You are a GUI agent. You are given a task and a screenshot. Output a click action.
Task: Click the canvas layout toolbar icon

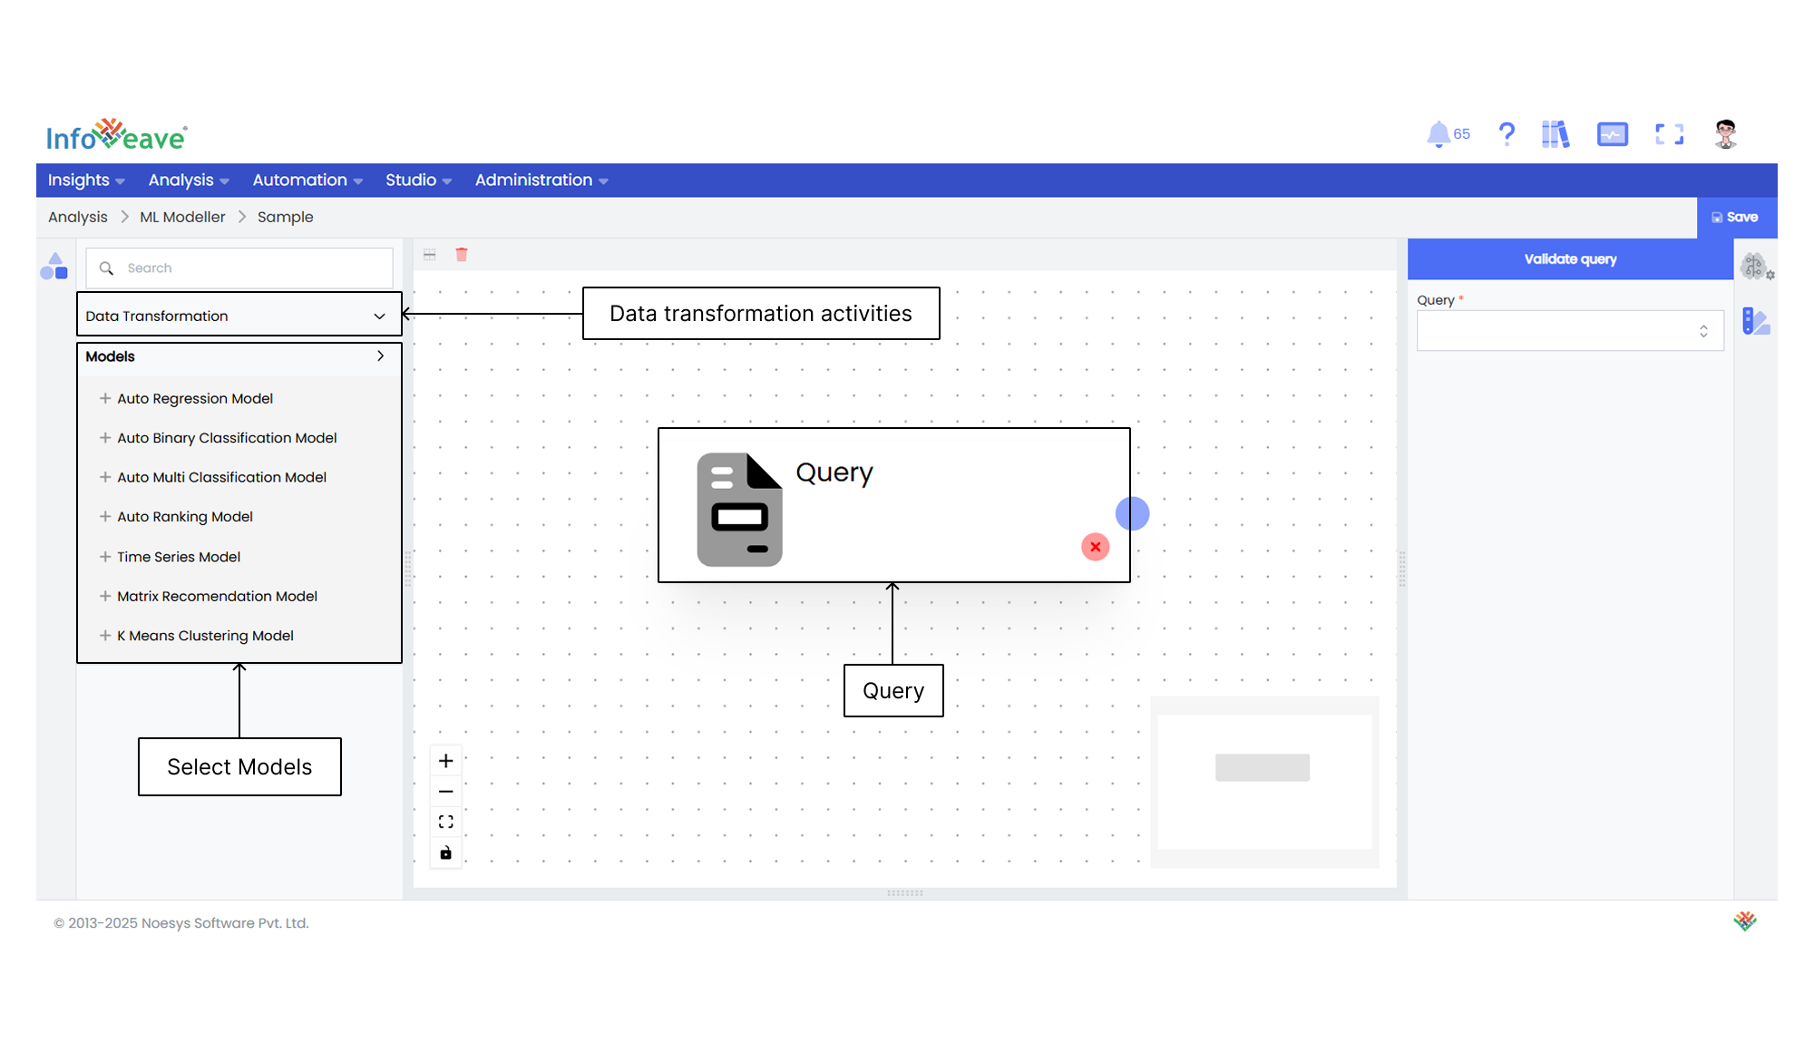[x=430, y=255]
